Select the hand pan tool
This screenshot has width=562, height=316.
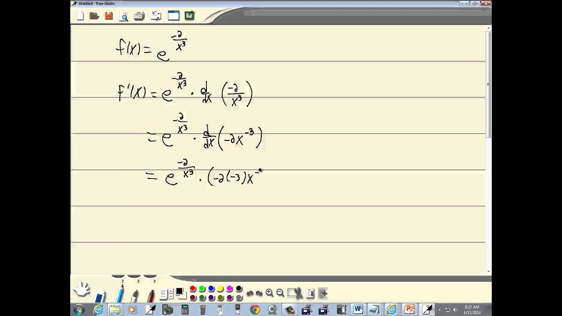[82, 289]
